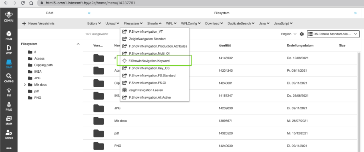Click date Mi. 15/12/2021
This screenshot has width=364, height=152.
[x=297, y=133]
